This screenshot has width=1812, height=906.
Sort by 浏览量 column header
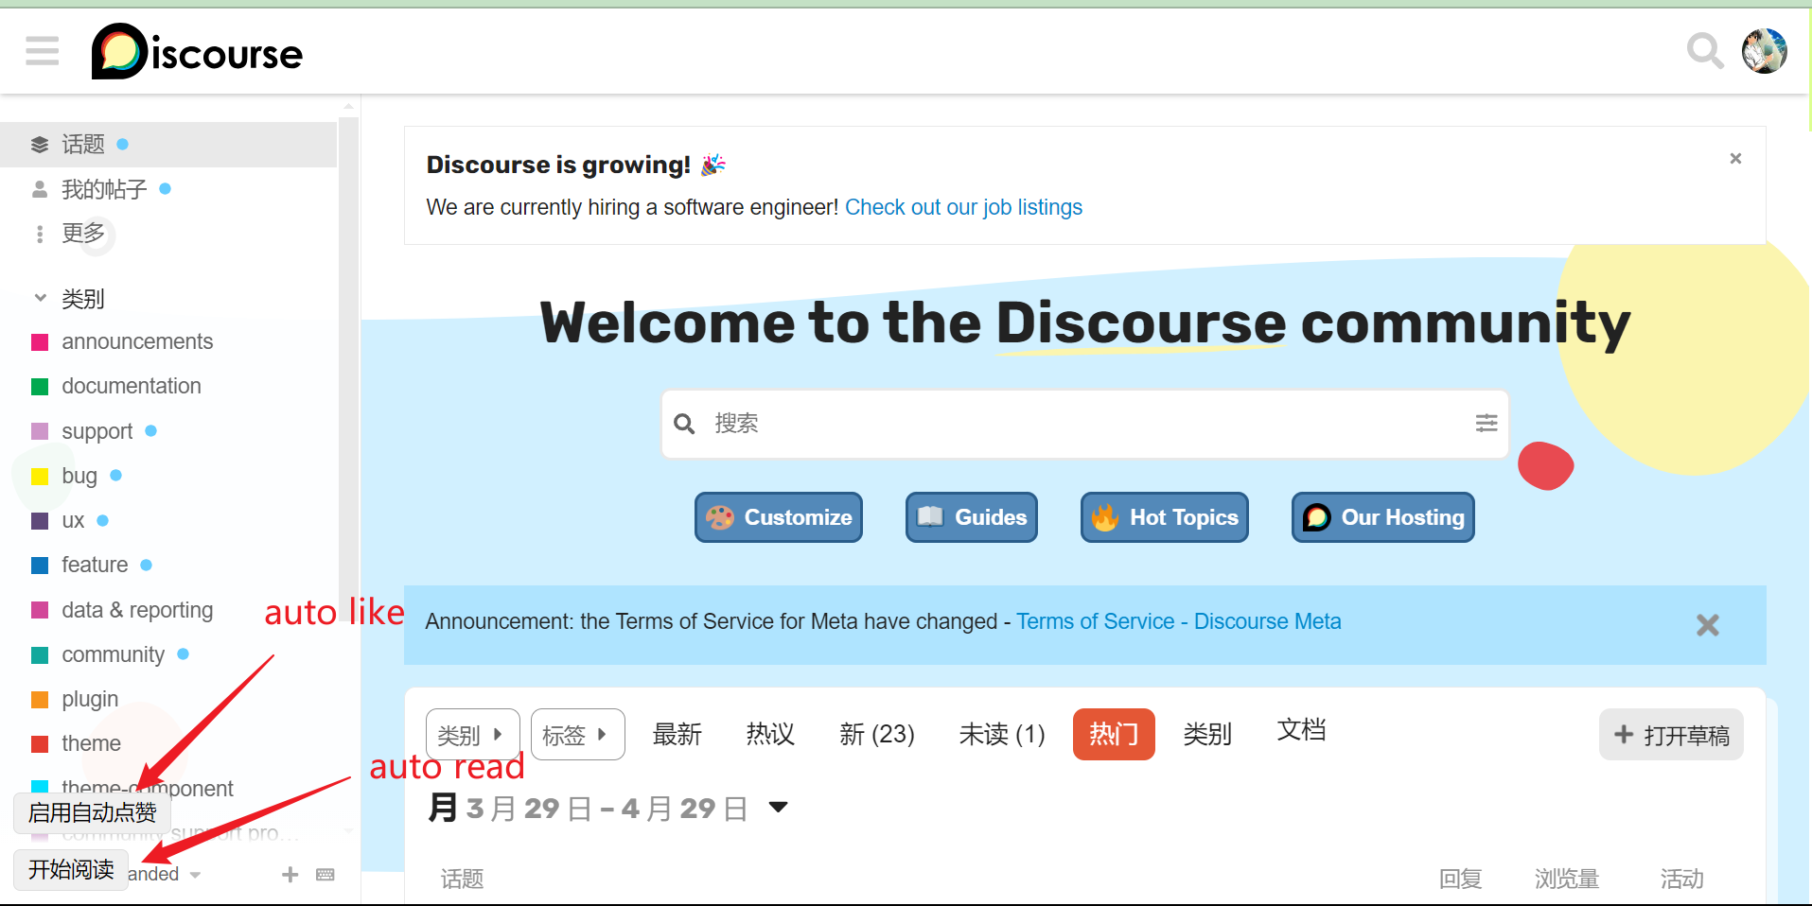click(1566, 879)
